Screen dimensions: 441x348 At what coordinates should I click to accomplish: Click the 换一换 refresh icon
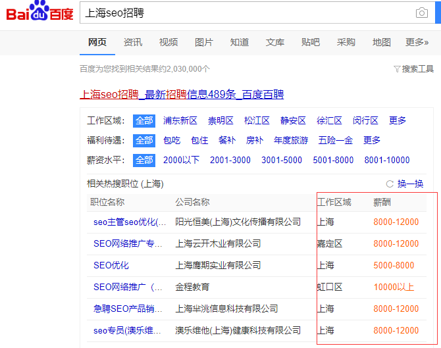(x=390, y=184)
